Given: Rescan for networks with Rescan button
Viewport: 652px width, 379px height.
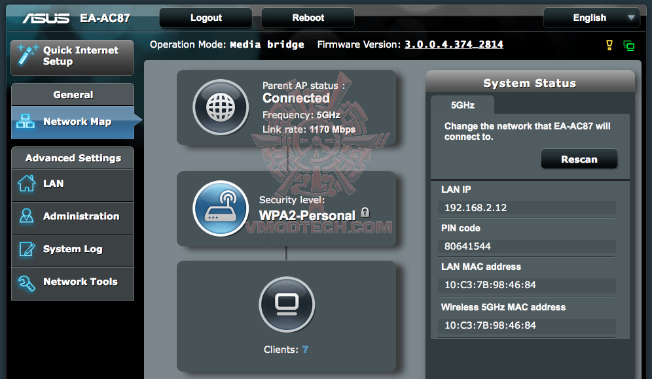Looking at the screenshot, I should 579,159.
